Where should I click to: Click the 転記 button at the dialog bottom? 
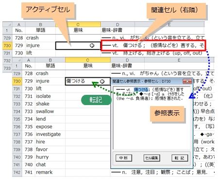(180, 158)
